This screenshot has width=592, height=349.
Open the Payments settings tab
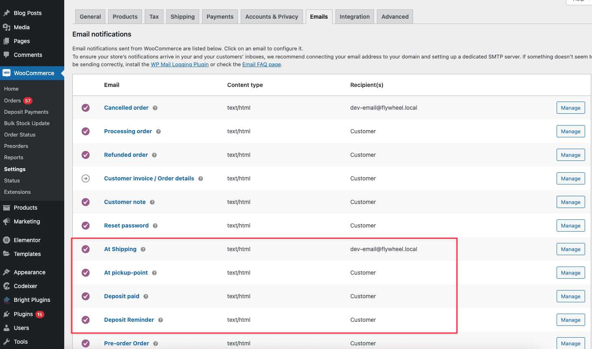(220, 17)
